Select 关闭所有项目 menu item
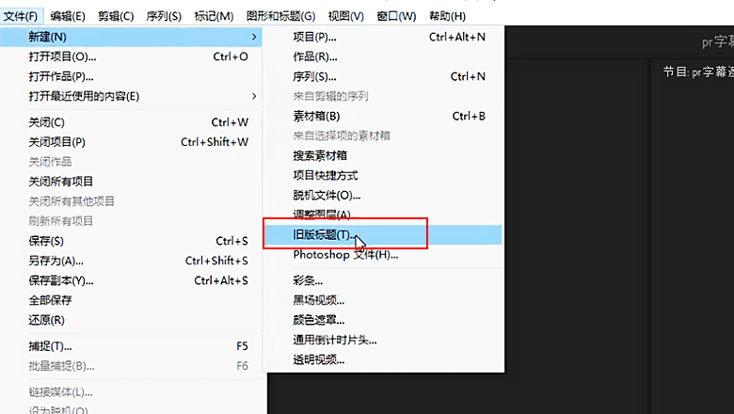 coord(131,181)
